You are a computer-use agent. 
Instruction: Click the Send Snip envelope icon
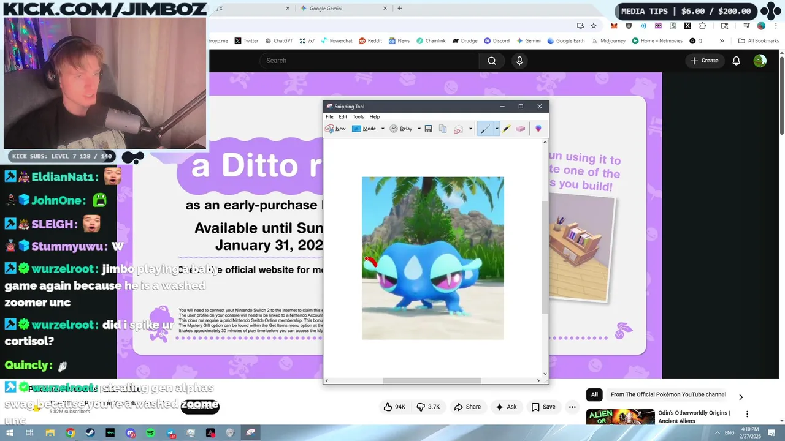pyautogui.click(x=458, y=129)
